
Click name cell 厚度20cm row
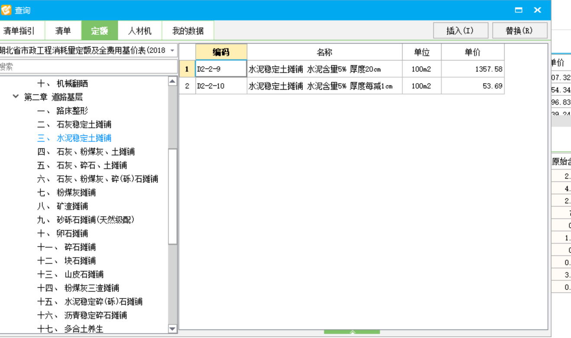[x=324, y=69]
